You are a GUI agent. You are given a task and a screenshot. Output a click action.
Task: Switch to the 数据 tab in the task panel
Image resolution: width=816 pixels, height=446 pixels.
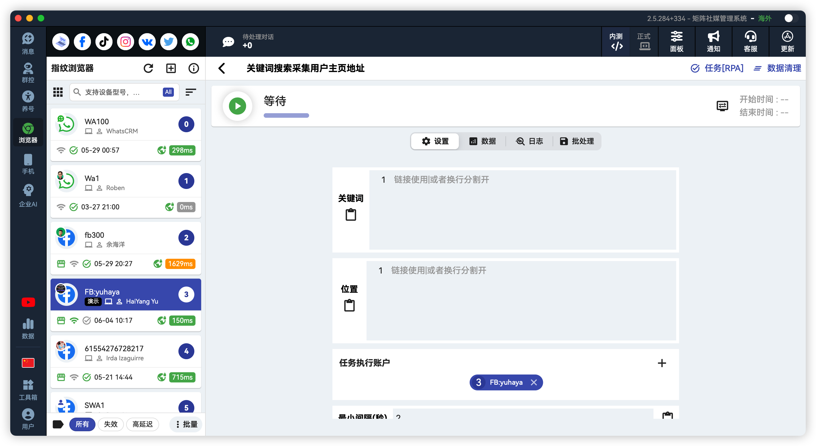482,141
